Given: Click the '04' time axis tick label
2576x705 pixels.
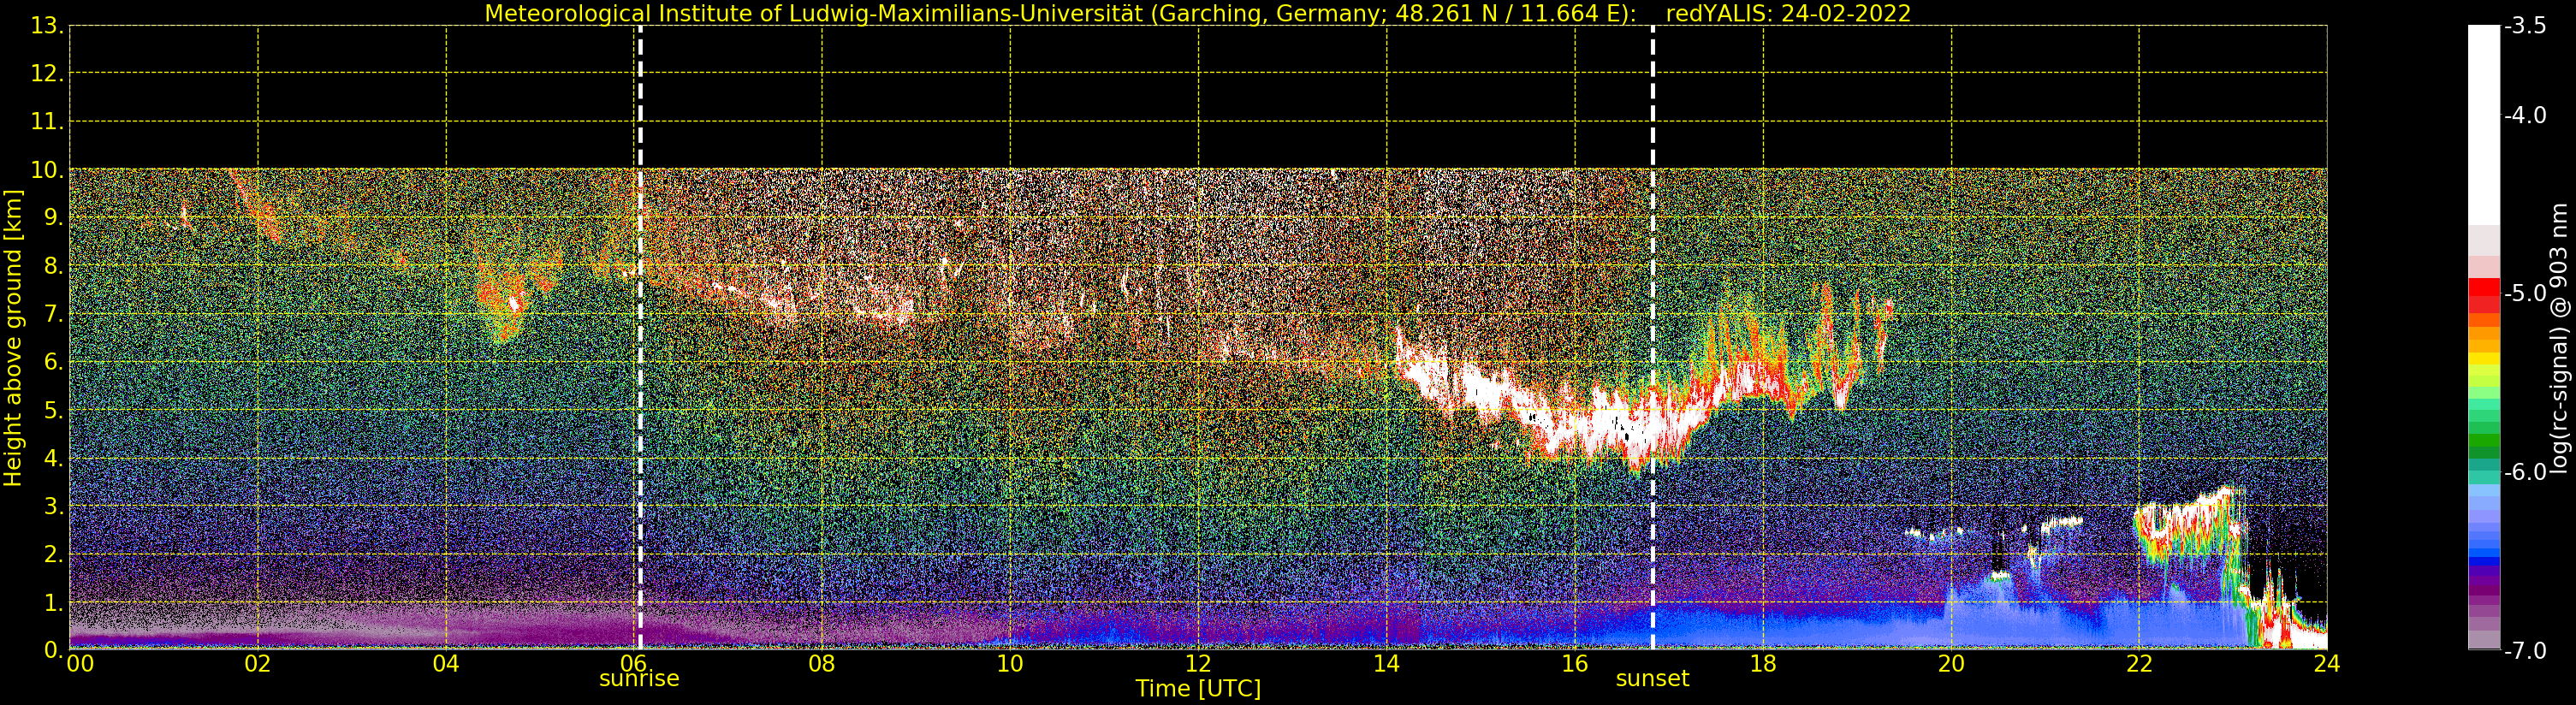Looking at the screenshot, I should coord(446,664).
